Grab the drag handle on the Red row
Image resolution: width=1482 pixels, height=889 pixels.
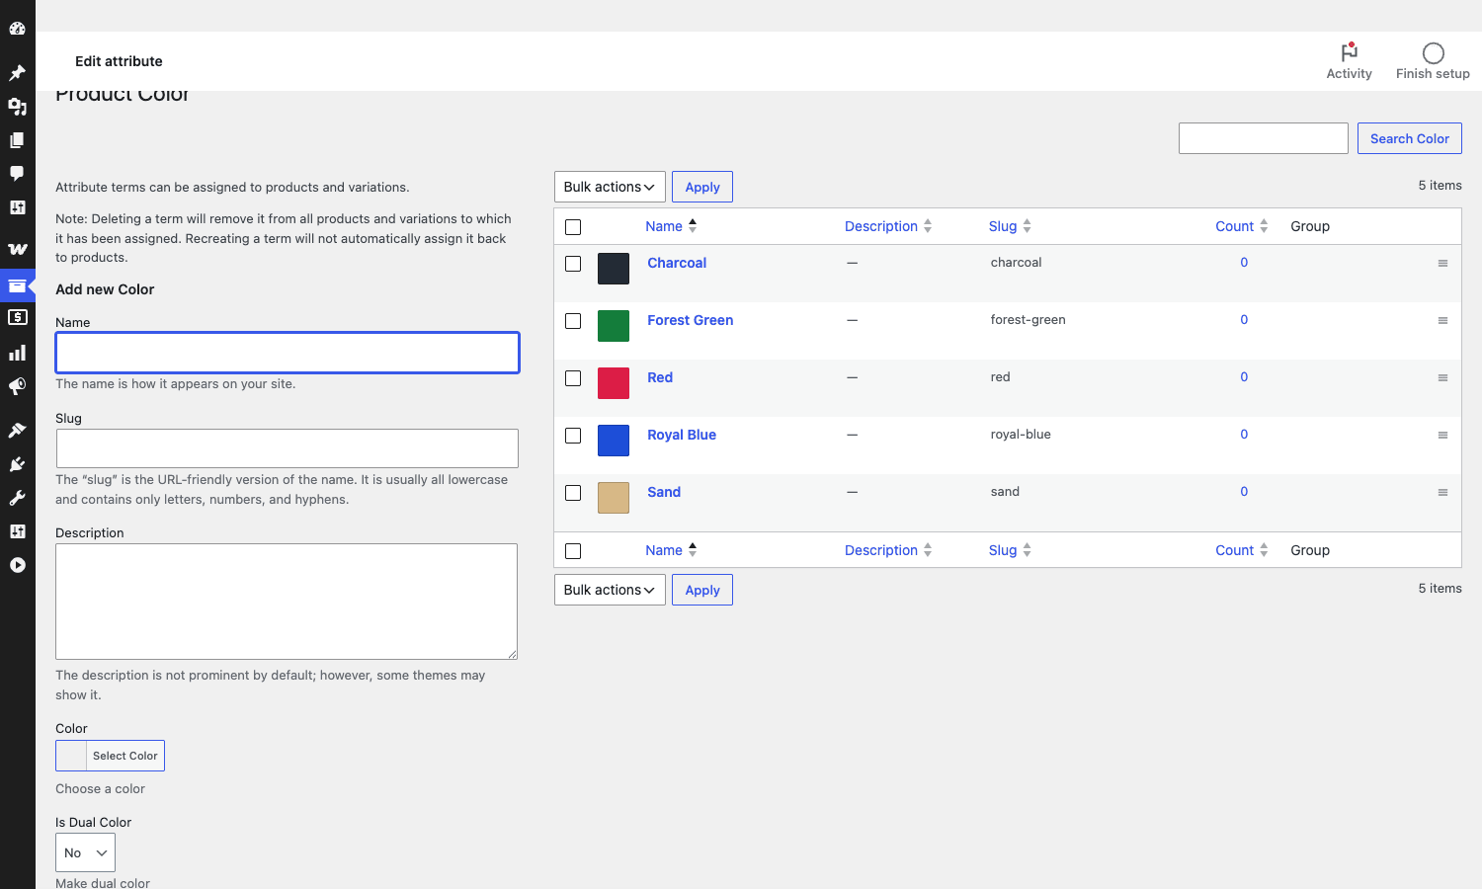click(x=1442, y=378)
